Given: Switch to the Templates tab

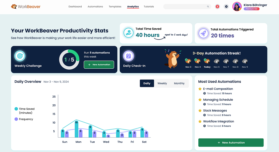Looking at the screenshot, I should [115, 7].
